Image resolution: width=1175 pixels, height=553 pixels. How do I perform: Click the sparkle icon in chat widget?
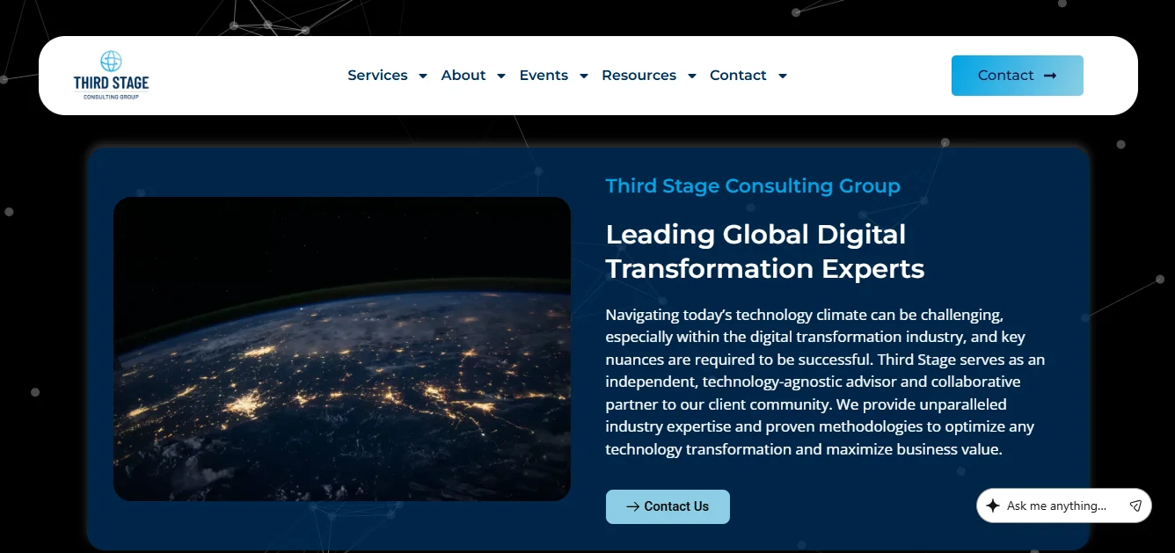click(993, 506)
